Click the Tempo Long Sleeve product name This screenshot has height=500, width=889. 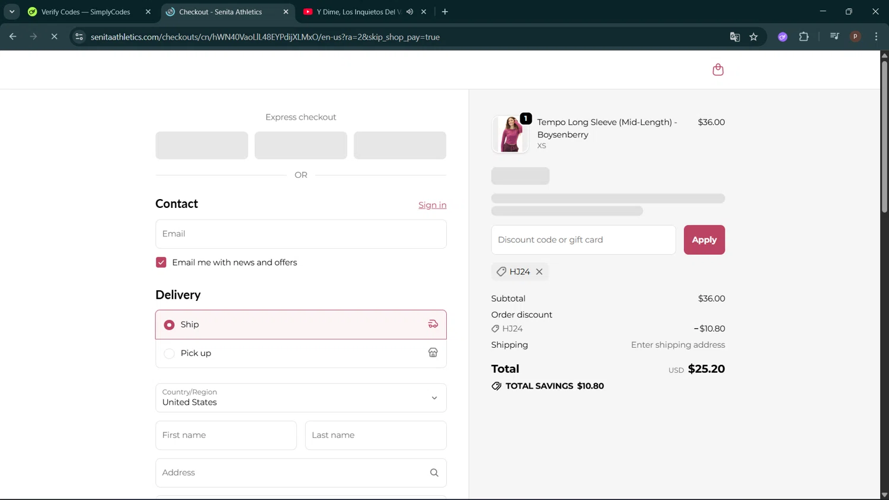click(x=607, y=128)
